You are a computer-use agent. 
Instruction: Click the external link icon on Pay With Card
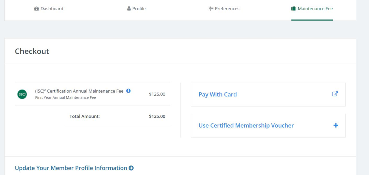coord(335,94)
